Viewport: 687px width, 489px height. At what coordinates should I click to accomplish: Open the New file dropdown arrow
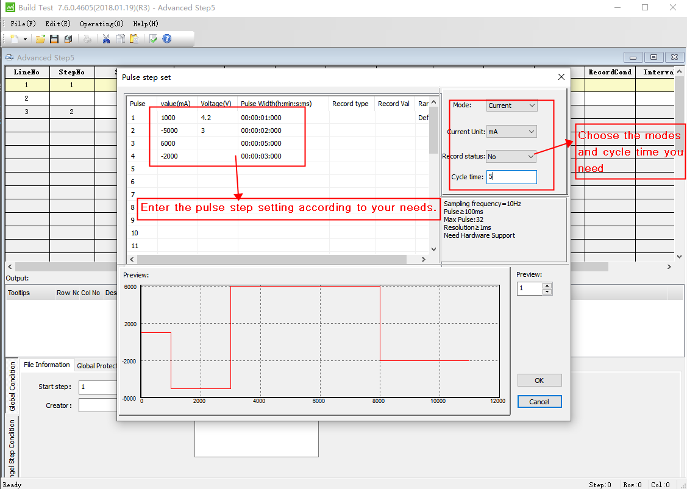click(x=25, y=40)
